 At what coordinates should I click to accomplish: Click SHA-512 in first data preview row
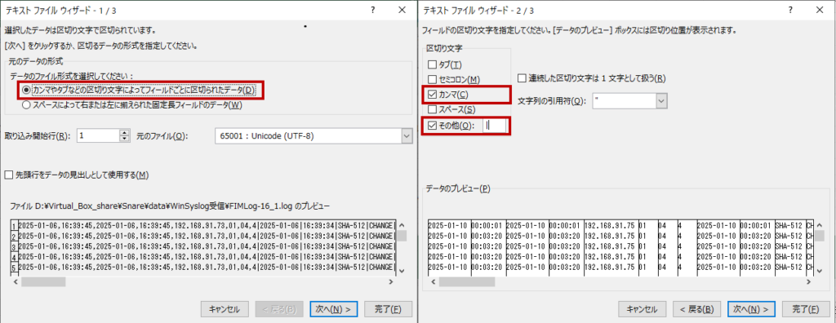coord(789,225)
